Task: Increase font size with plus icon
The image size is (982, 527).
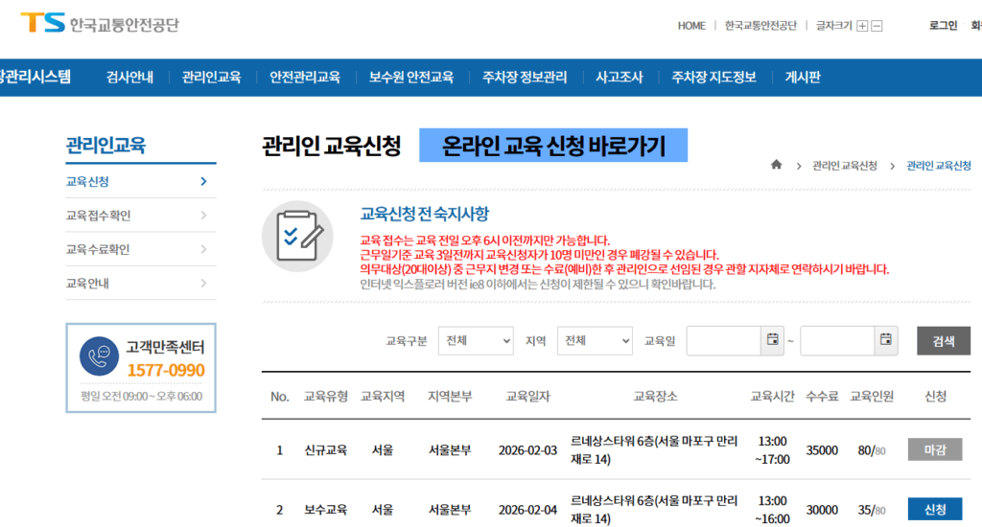Action: coord(862,26)
